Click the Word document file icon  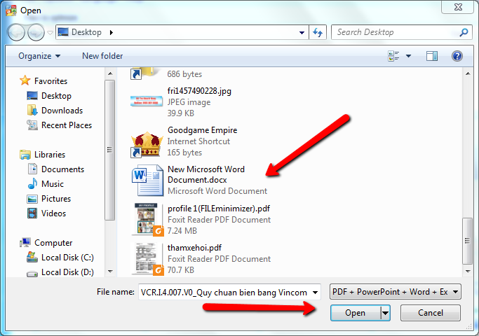coord(148,180)
